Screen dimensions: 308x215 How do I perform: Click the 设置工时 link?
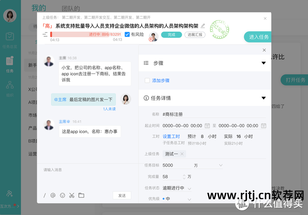pyautogui.click(x=171, y=137)
